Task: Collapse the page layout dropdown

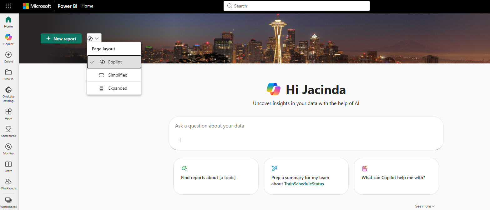Action: [94, 38]
